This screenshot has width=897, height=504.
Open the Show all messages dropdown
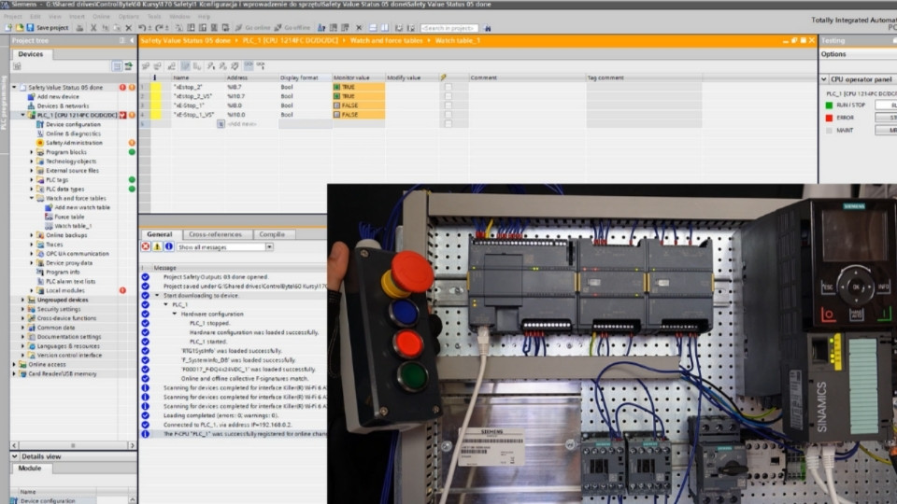coord(269,247)
